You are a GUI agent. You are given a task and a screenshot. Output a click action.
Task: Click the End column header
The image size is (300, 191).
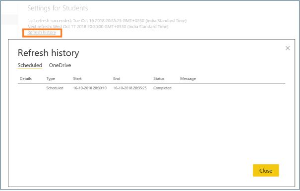point(117,78)
